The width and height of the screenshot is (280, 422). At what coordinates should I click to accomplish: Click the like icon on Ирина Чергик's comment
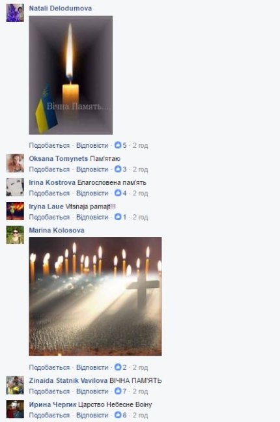pyautogui.click(x=118, y=415)
